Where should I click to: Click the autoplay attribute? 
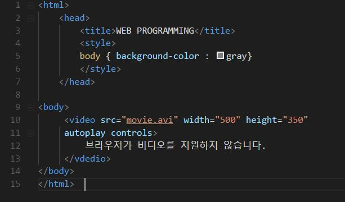tap(85, 133)
